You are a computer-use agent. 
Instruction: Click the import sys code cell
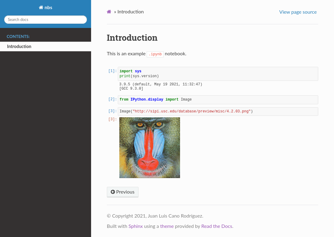[x=218, y=74]
